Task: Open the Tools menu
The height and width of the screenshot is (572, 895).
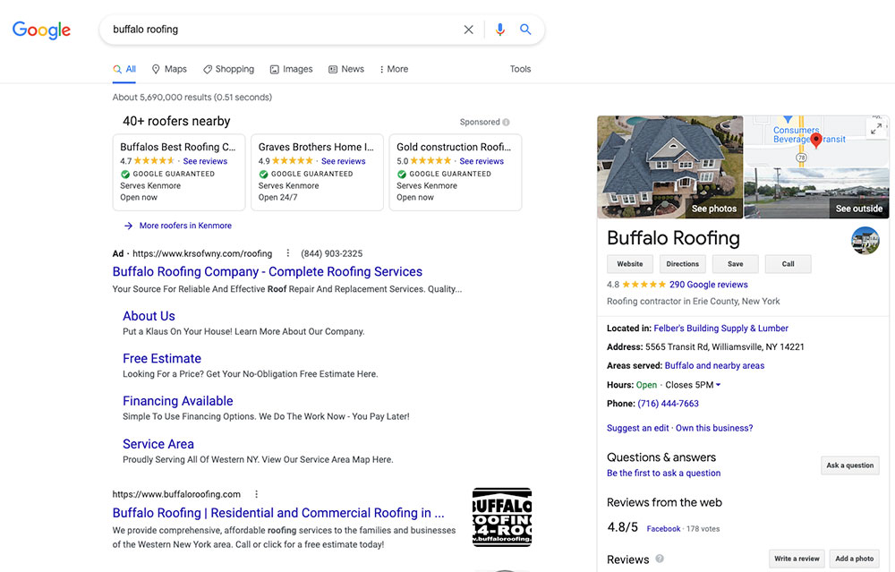Action: click(520, 69)
